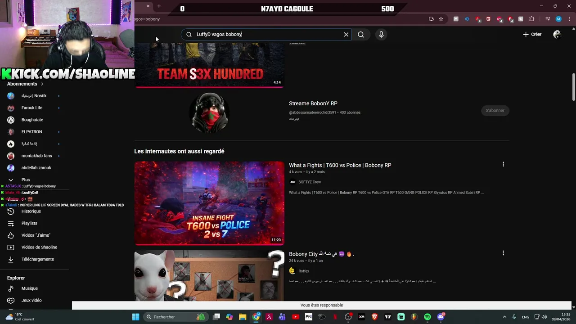
Task: Open the What a Fights video title
Action: coord(340,165)
